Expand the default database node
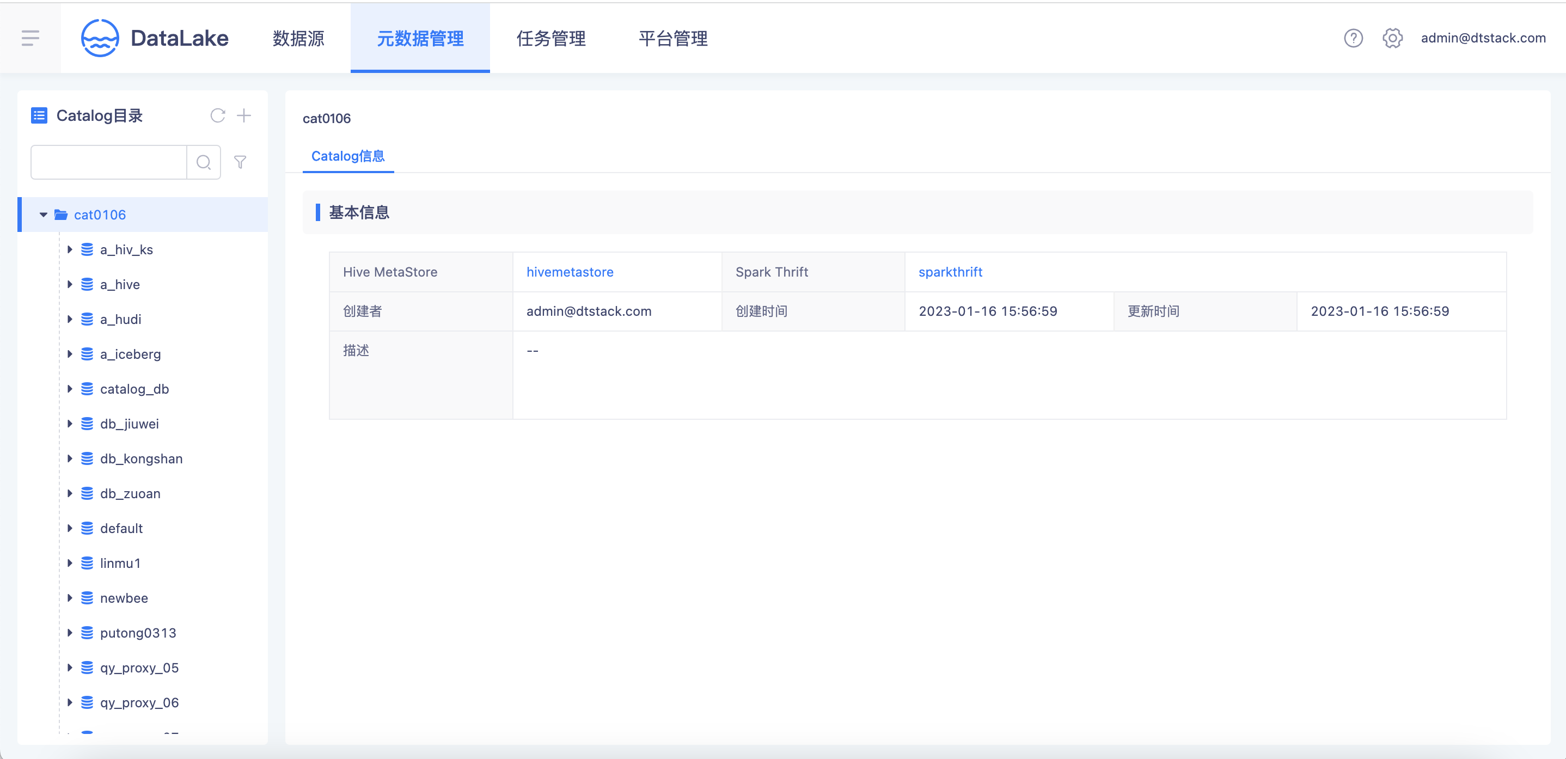Image resolution: width=1566 pixels, height=759 pixels. coord(69,528)
